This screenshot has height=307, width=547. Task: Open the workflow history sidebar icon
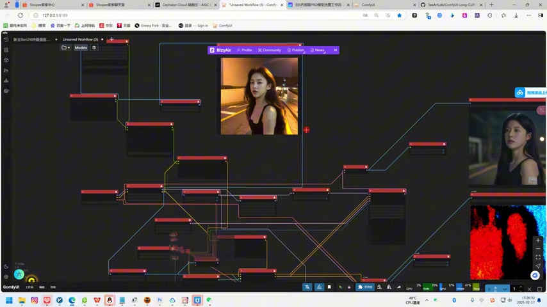click(x=6, y=40)
